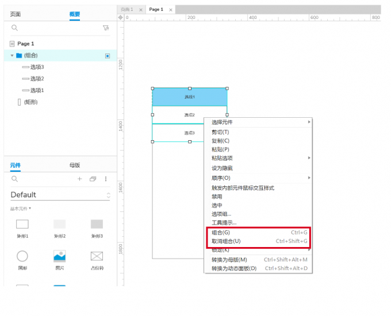This screenshot has height=316, width=391.
Task: Close the Page 1 canvas tab
Action: [x=171, y=10]
